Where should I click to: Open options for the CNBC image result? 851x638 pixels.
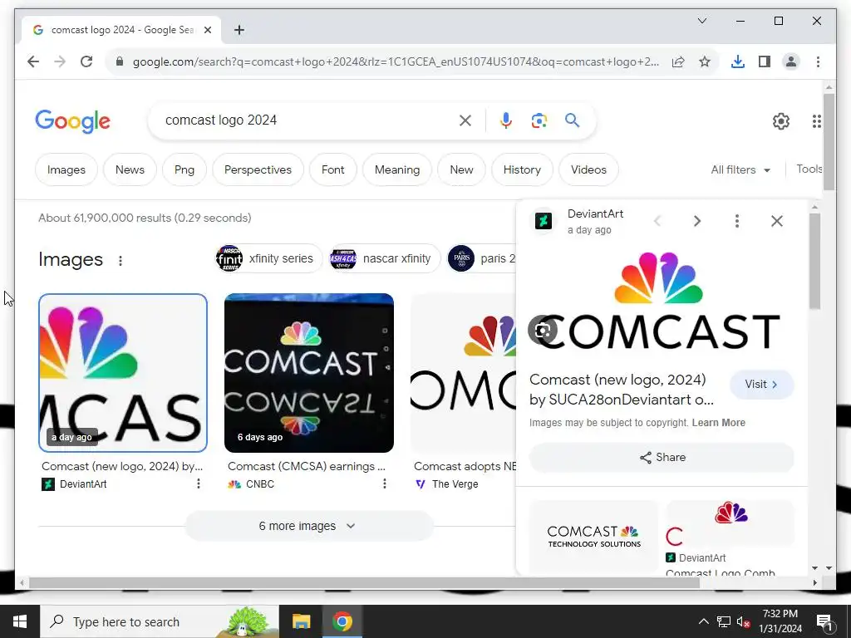click(x=384, y=483)
